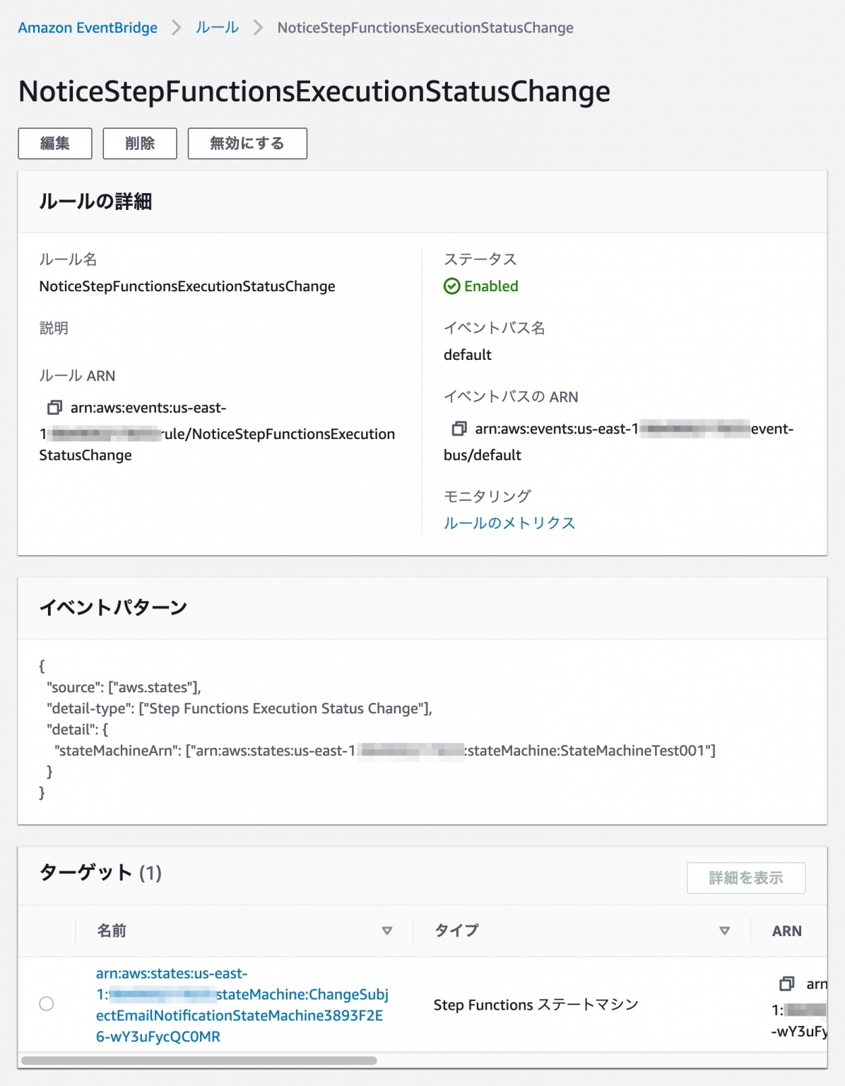Click 詳細を表示 in the targets panel

746,877
